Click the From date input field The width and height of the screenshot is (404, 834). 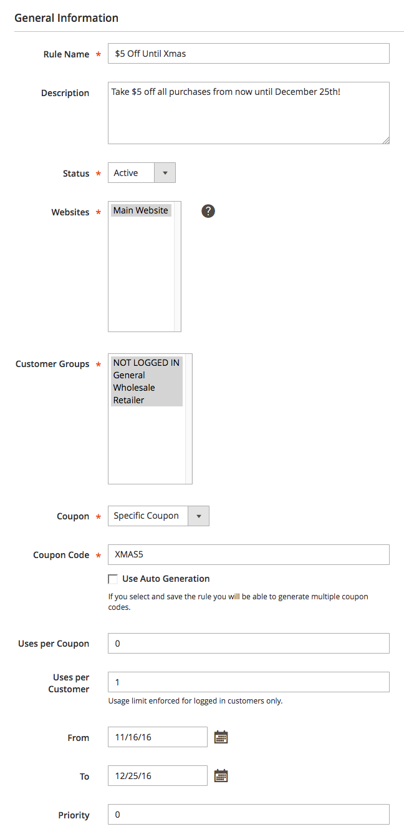(157, 737)
